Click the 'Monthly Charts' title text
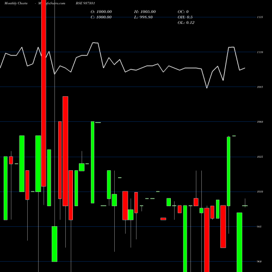 (16, 3)
